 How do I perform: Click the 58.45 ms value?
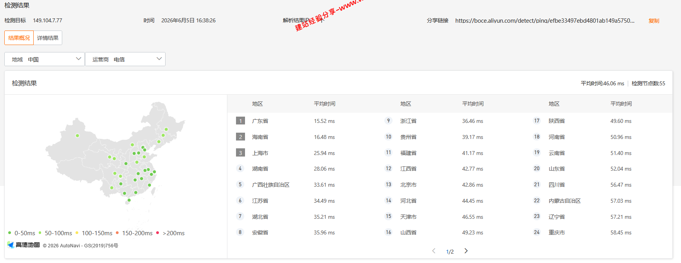(x=621, y=233)
